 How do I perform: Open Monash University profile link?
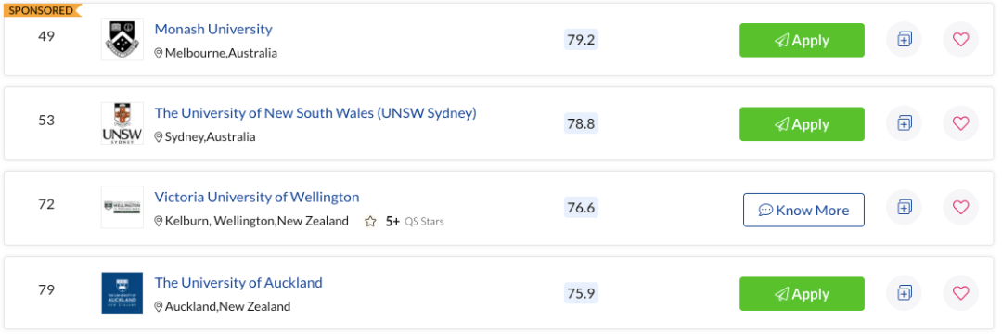pyautogui.click(x=213, y=30)
